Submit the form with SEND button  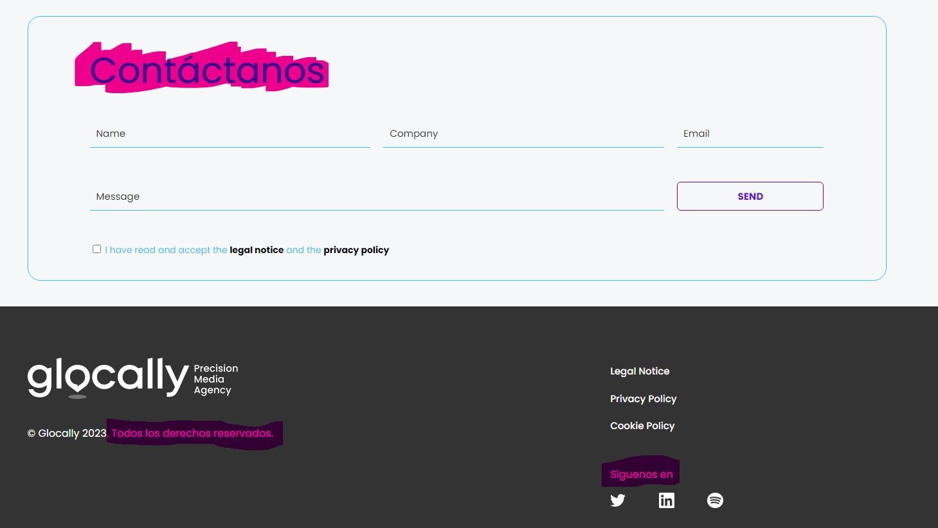pyautogui.click(x=750, y=197)
